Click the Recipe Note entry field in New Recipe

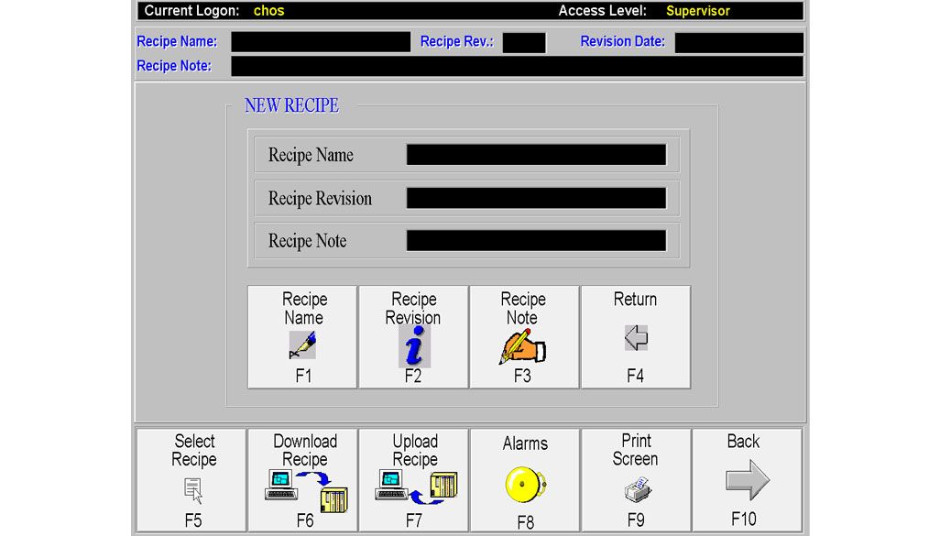pyautogui.click(x=536, y=241)
